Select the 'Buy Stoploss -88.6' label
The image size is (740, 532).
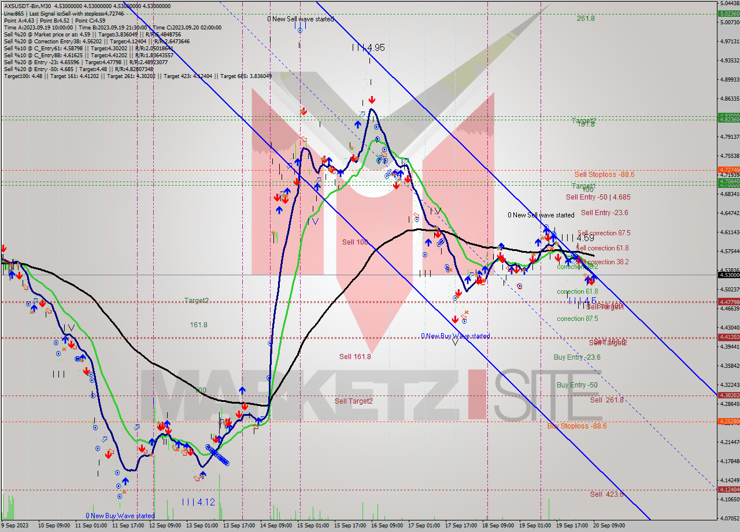click(577, 426)
